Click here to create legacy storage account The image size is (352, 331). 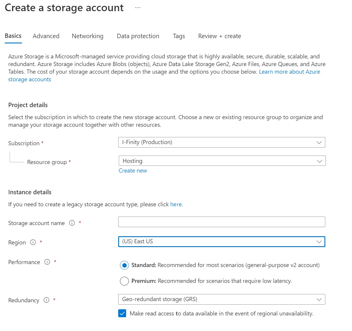coord(176,204)
